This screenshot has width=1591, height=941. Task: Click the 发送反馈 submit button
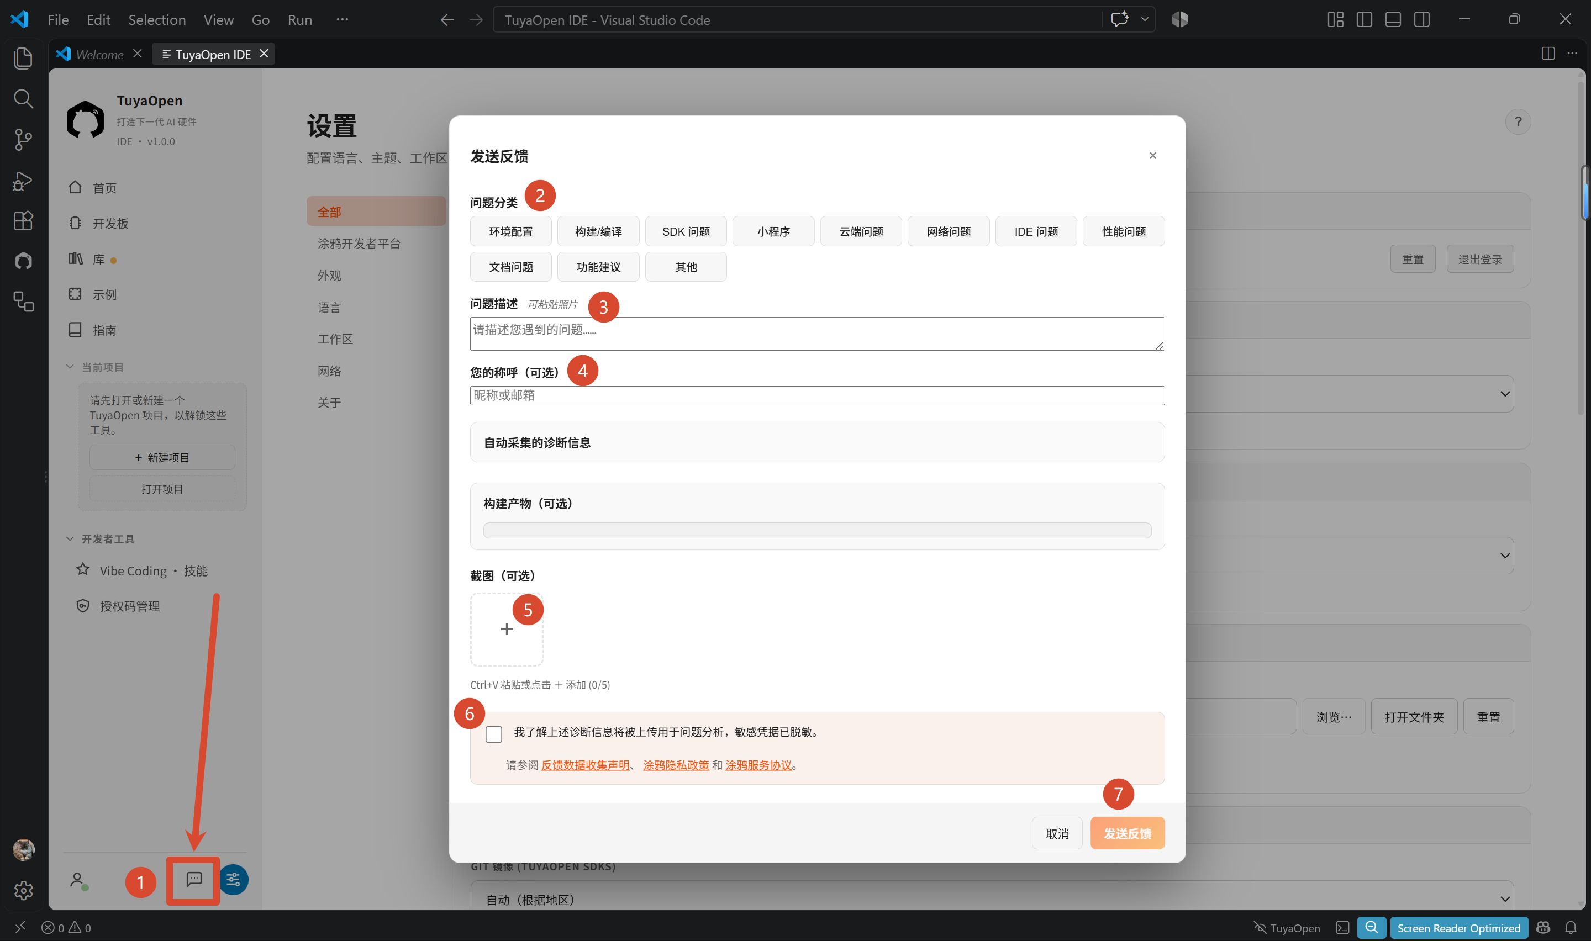point(1127,833)
